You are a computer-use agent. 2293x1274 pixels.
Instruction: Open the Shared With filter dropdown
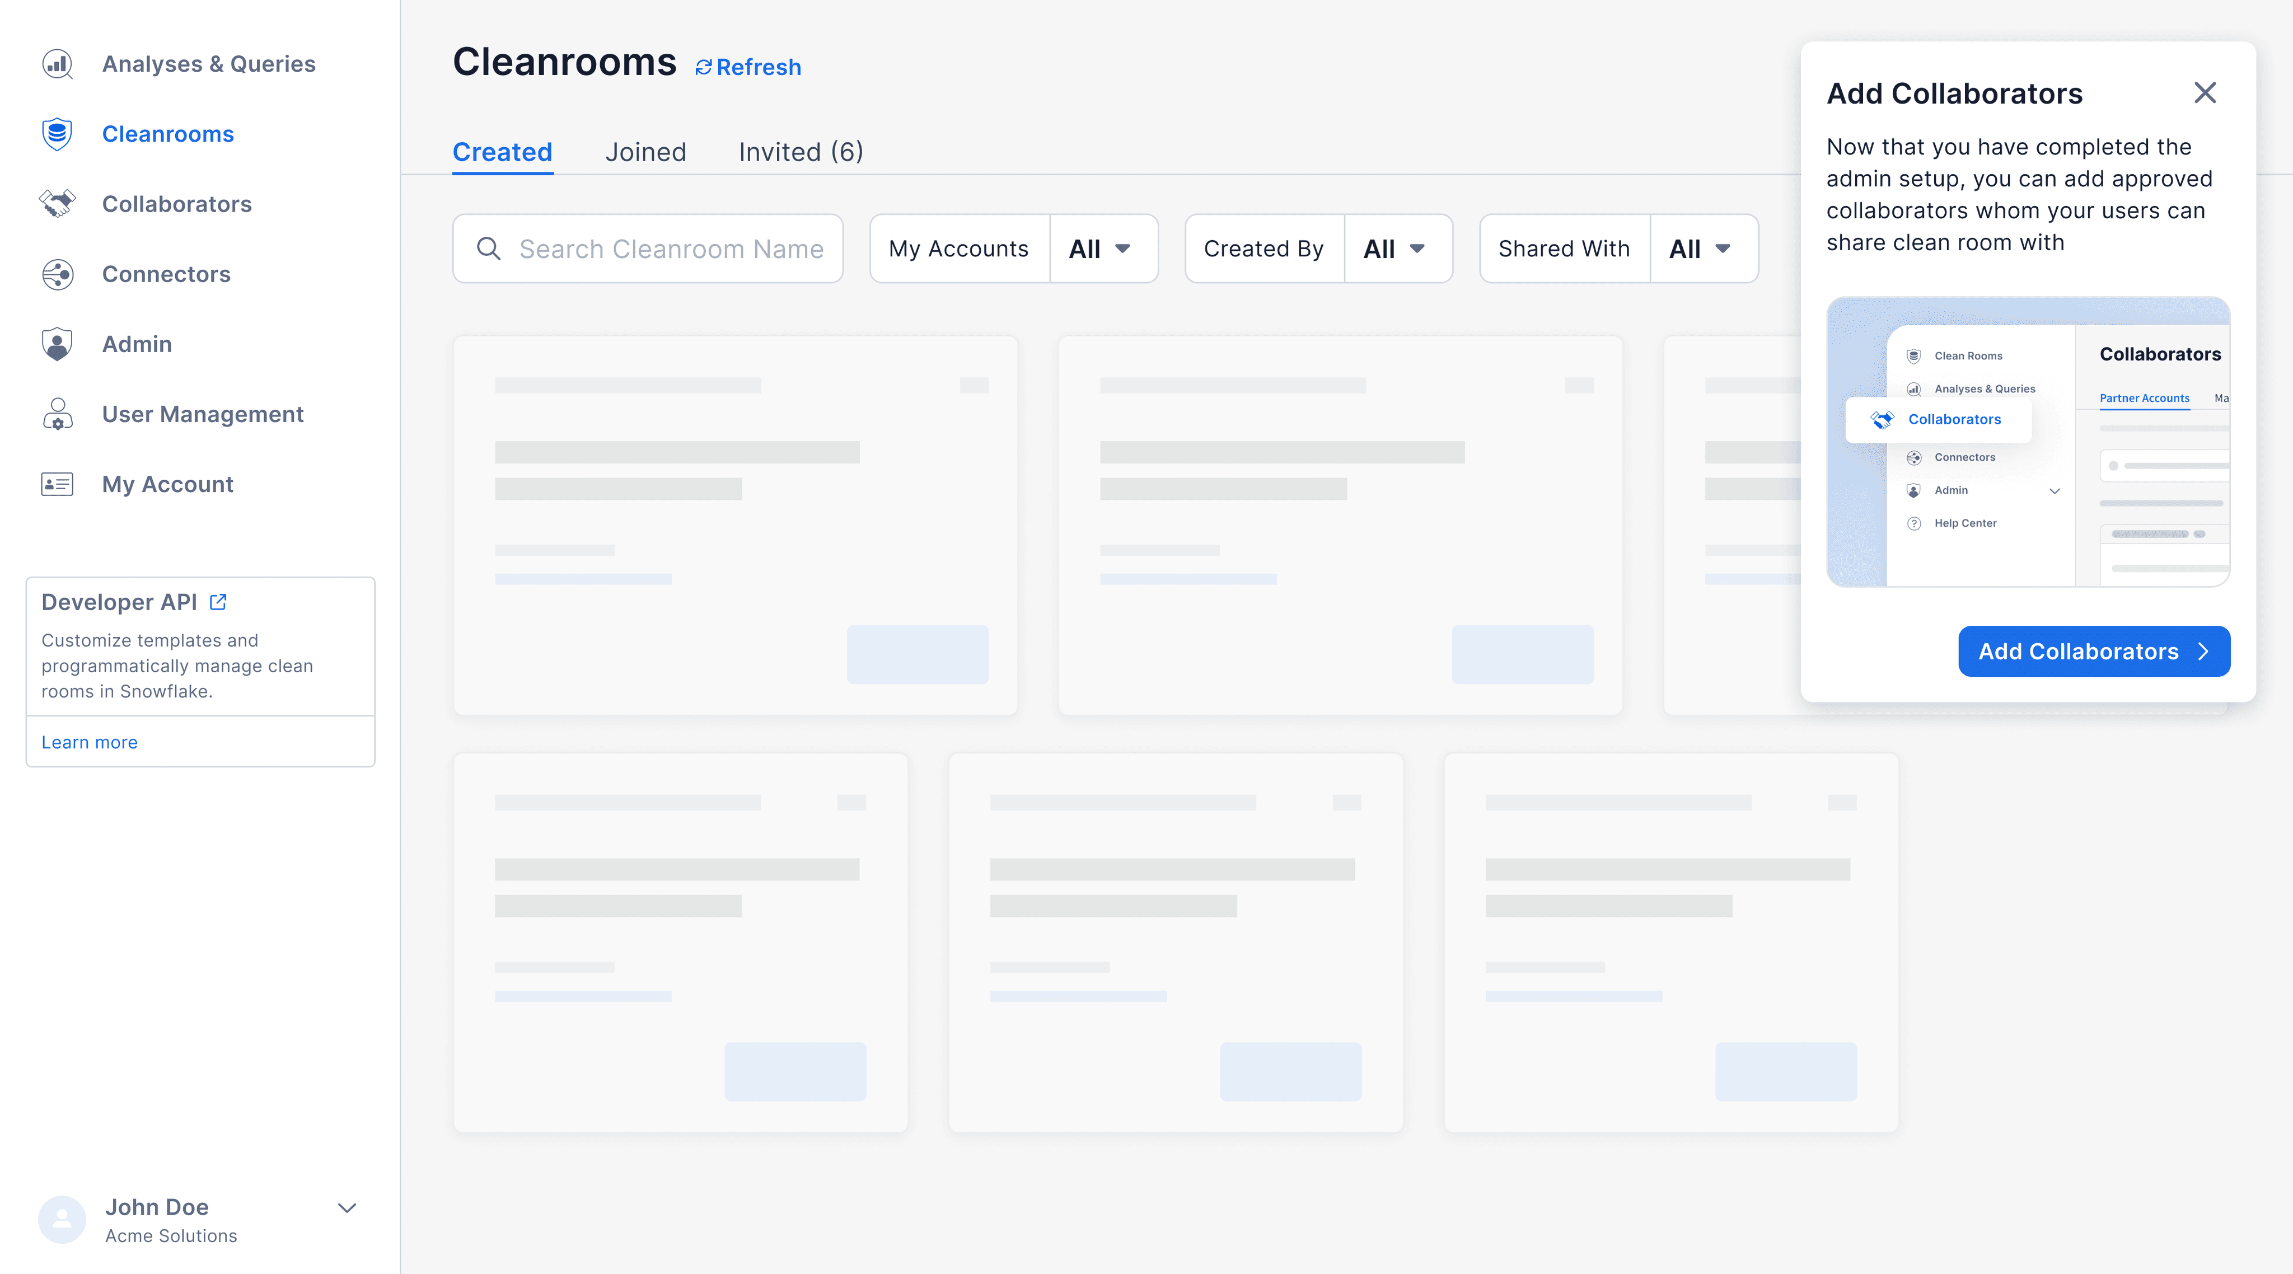pyautogui.click(x=1703, y=249)
